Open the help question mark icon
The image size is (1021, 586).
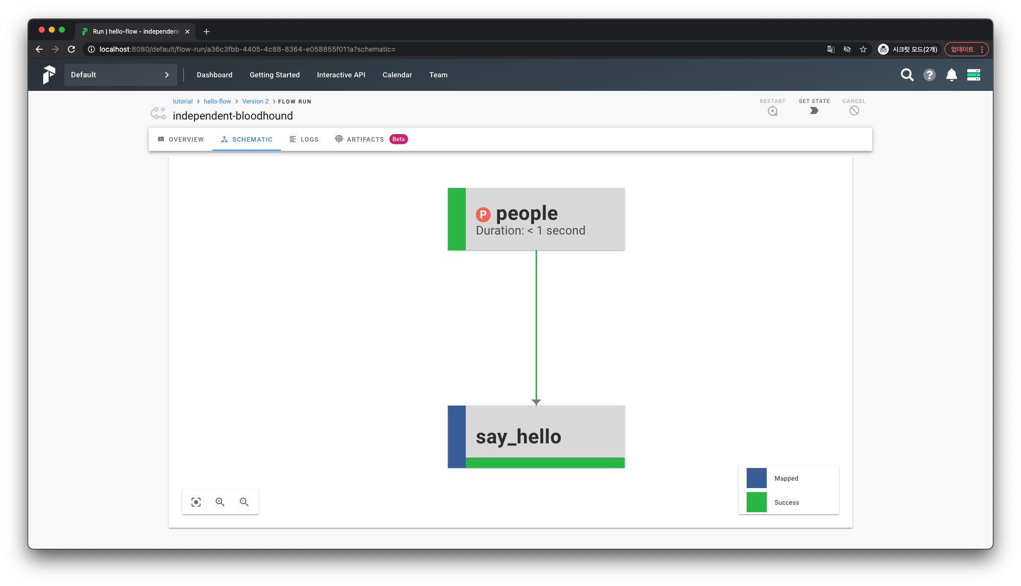[929, 75]
